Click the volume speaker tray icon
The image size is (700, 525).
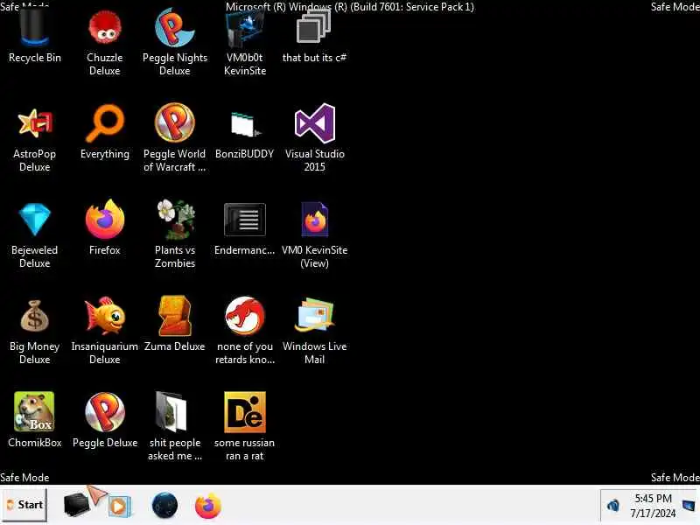pyautogui.click(x=613, y=506)
